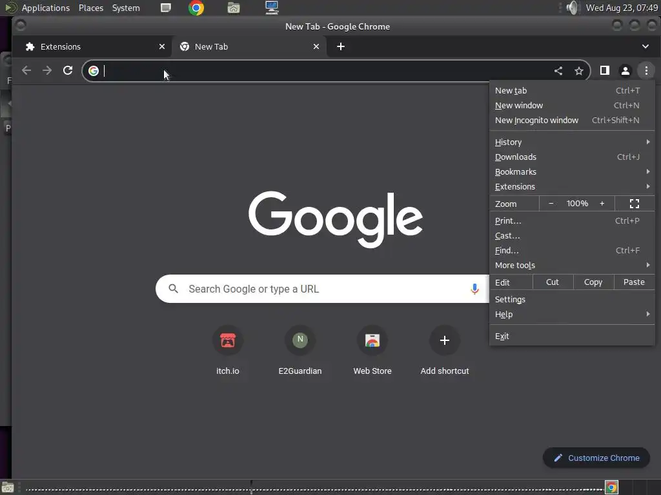Expand the Extensions submenu
661x495 pixels.
coord(572,186)
